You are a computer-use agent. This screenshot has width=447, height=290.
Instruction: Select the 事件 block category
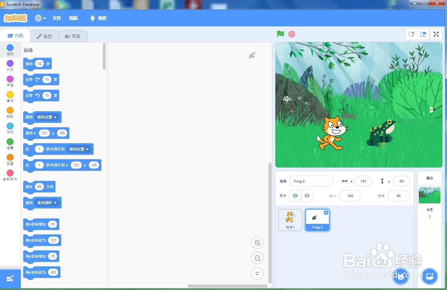[10, 97]
